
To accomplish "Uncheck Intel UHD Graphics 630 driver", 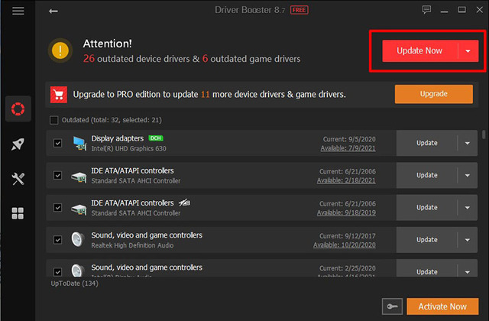I will [58, 143].
